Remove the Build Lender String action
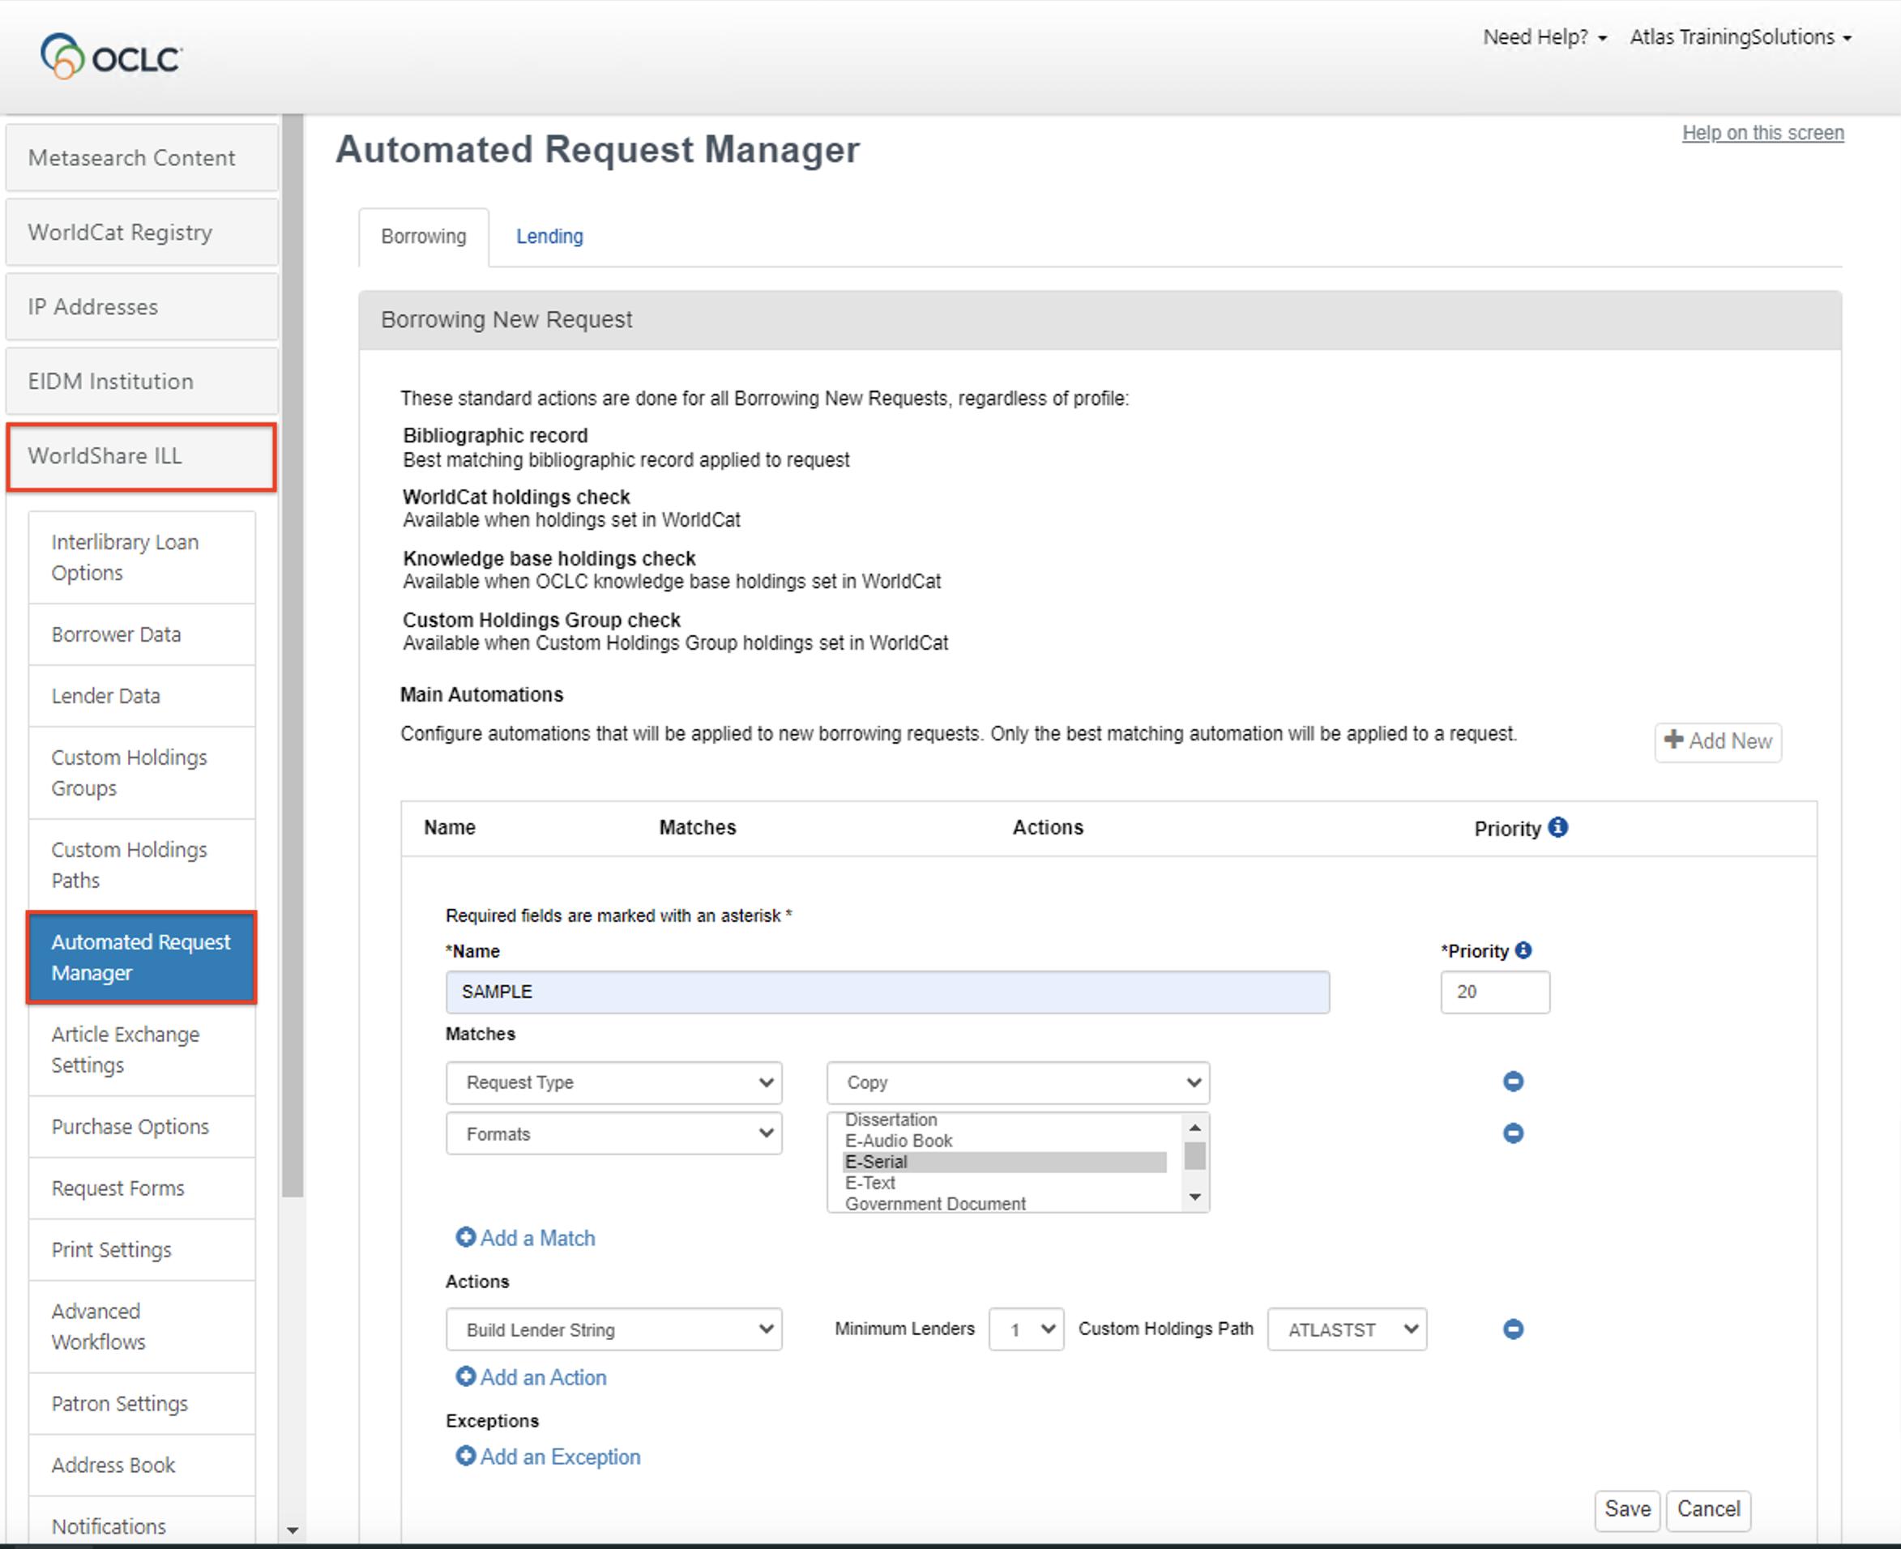 [1513, 1329]
